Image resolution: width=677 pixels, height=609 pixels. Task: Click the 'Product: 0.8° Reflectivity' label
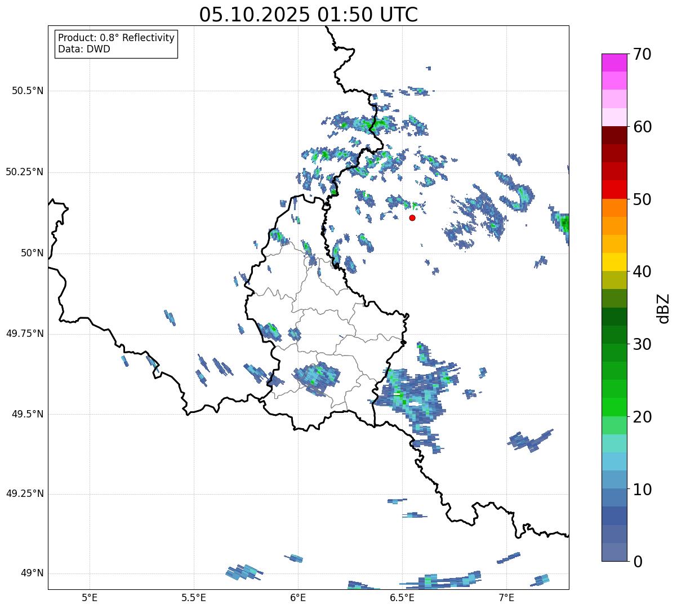(x=117, y=38)
